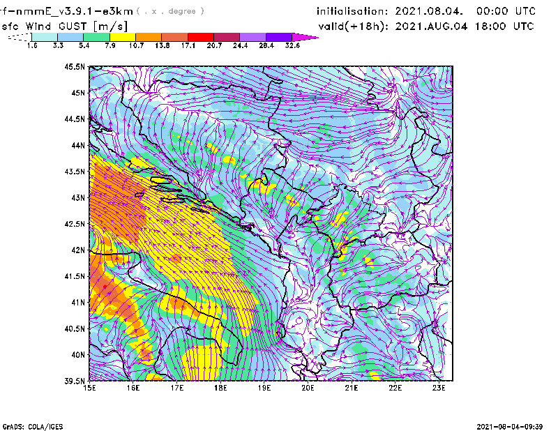Click the violet legend swatch between 28.4 and 32.6
The width and height of the screenshot is (558, 431).
click(279, 37)
